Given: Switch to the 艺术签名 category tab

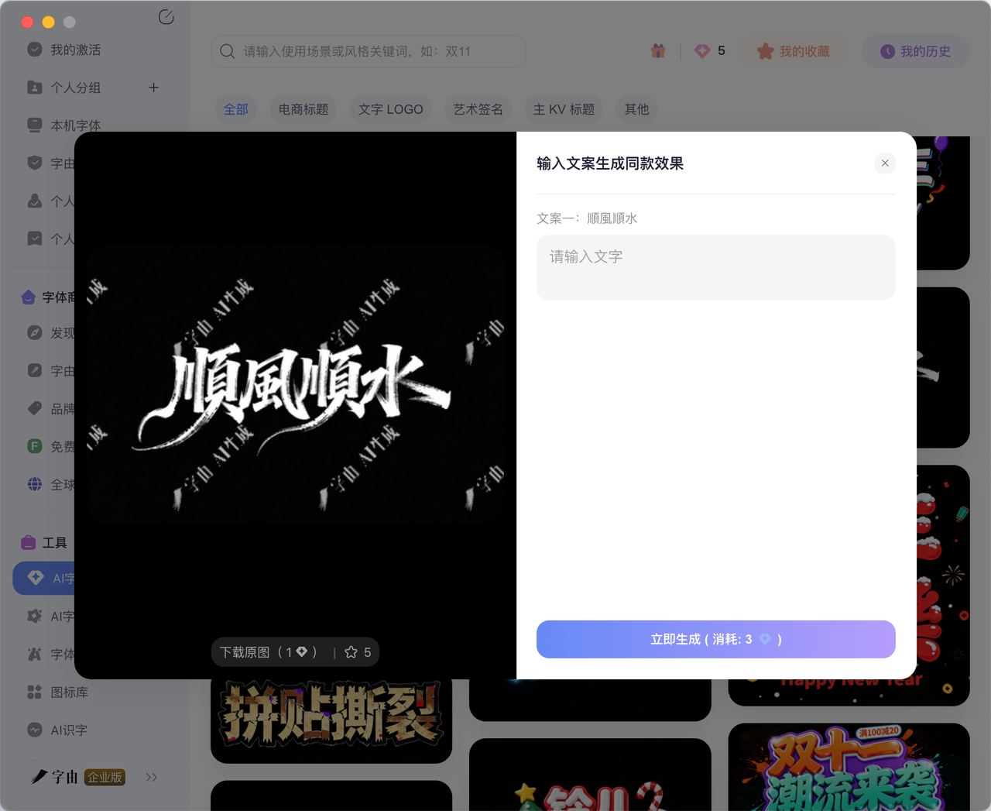Looking at the screenshot, I should [478, 108].
